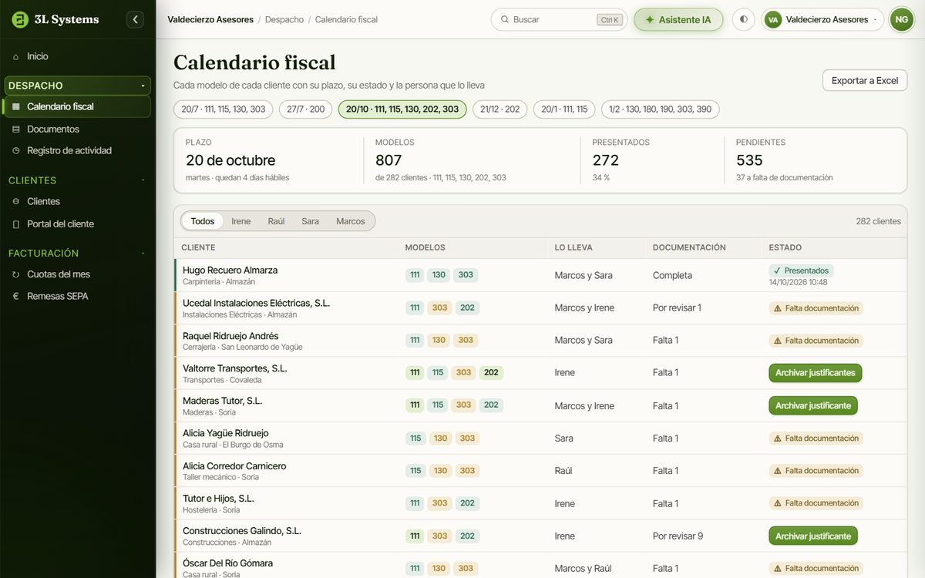Collapse the sidebar with the chevron button
Viewport: 925px width, 578px height.
136,19
